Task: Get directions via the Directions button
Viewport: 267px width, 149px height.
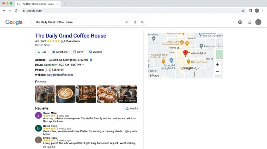Action: click(60, 52)
